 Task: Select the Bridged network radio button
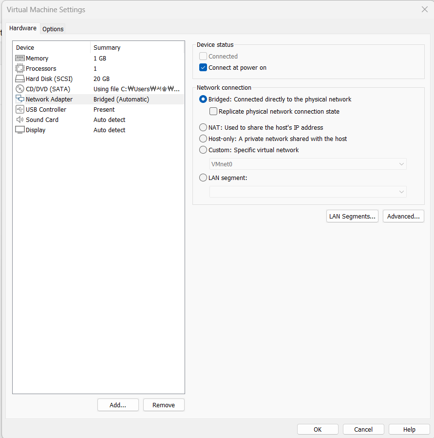203,99
